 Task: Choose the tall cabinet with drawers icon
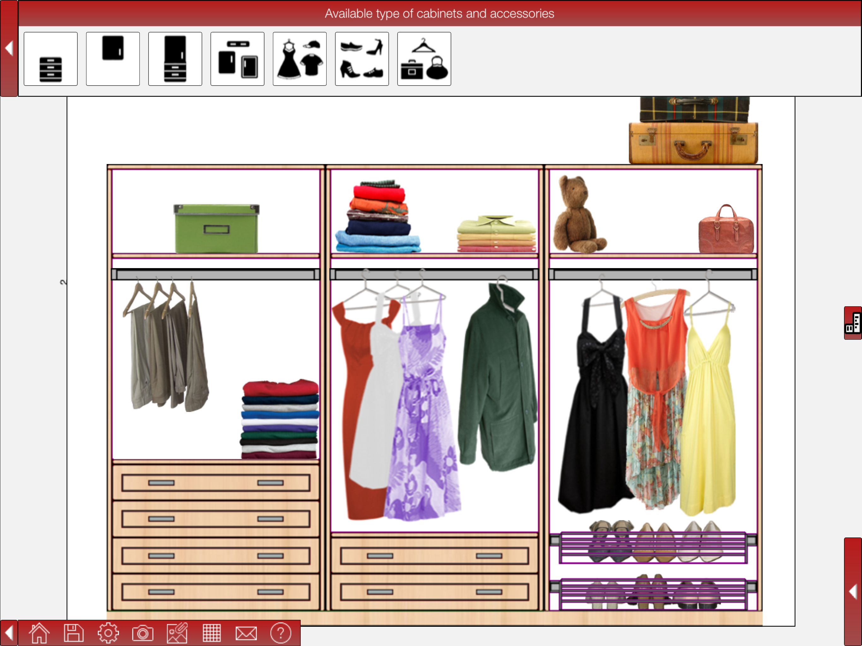175,59
